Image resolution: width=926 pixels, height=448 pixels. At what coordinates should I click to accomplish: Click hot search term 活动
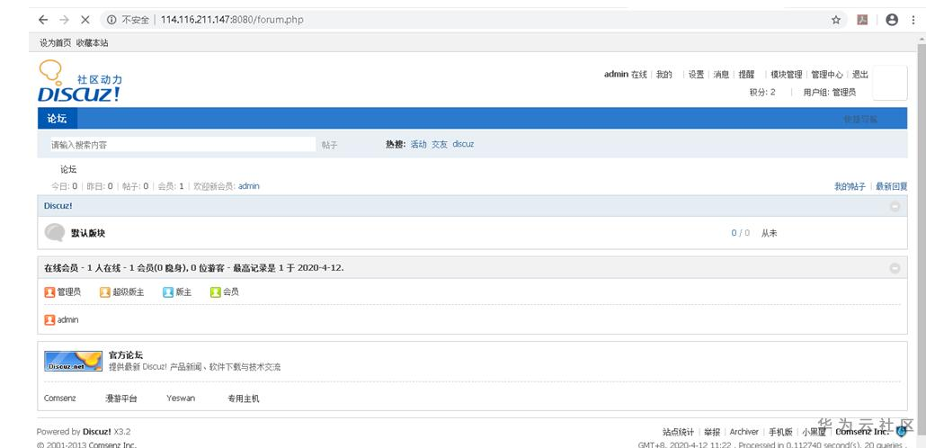[x=419, y=144]
